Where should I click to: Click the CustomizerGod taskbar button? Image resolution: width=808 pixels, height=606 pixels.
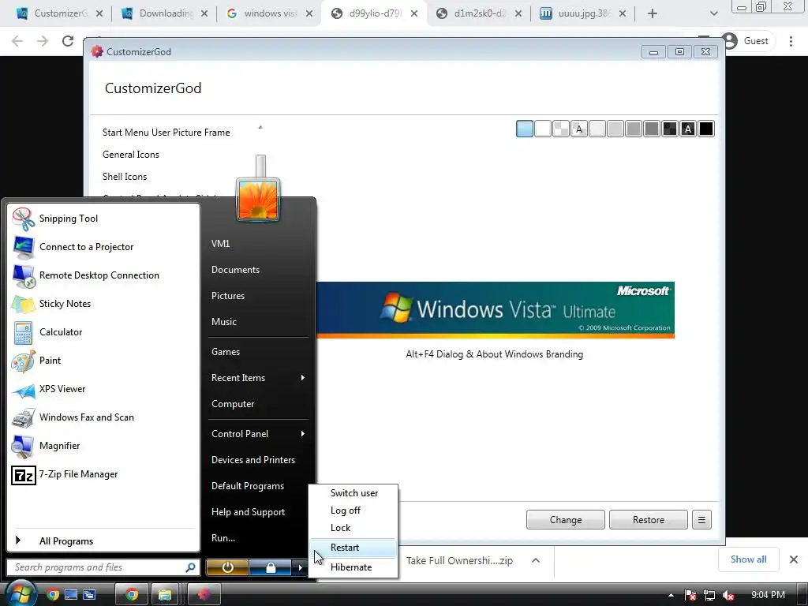(204, 595)
